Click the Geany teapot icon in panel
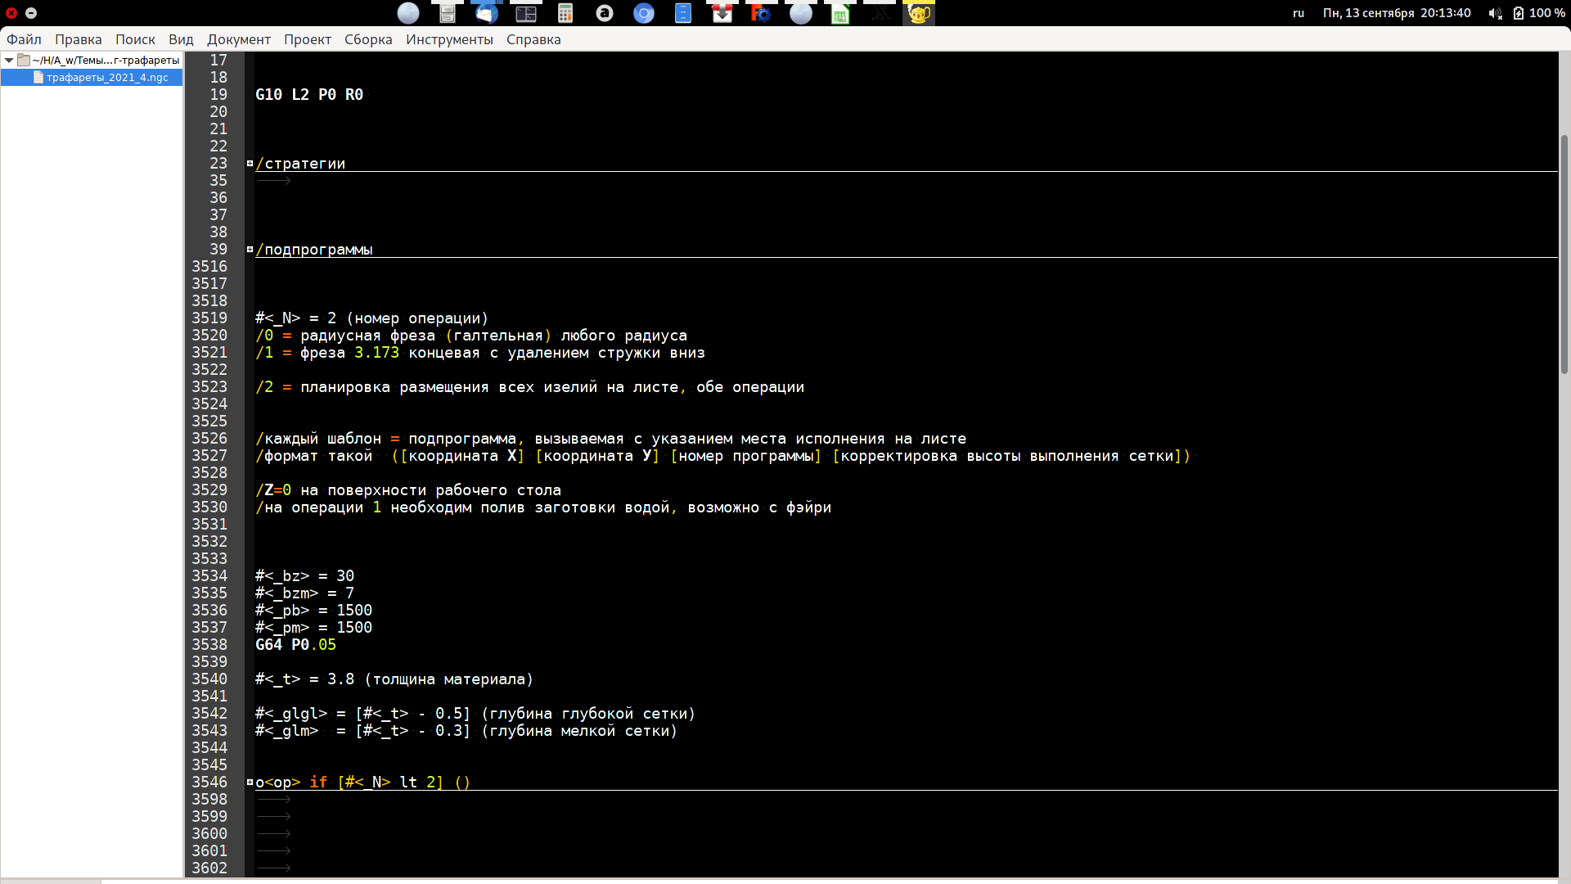 919,13
